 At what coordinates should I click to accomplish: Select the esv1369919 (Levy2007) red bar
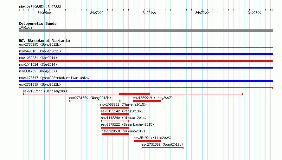click(x=147, y=101)
